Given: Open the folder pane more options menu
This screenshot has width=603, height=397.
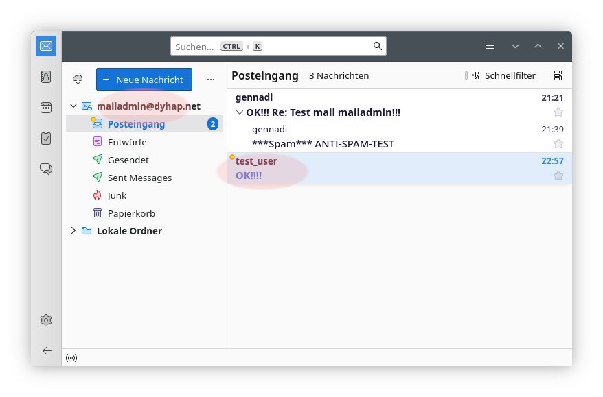Looking at the screenshot, I should pyautogui.click(x=211, y=80).
